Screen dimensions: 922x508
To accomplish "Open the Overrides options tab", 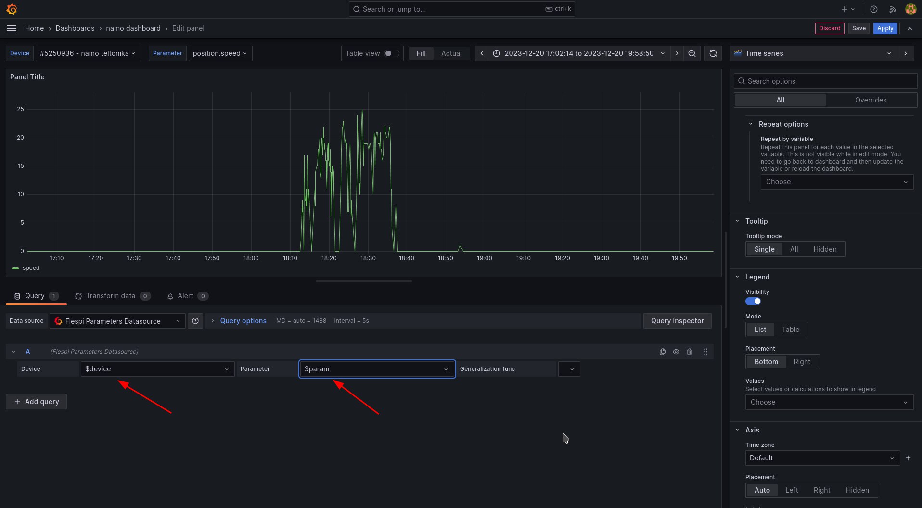I will [870, 100].
